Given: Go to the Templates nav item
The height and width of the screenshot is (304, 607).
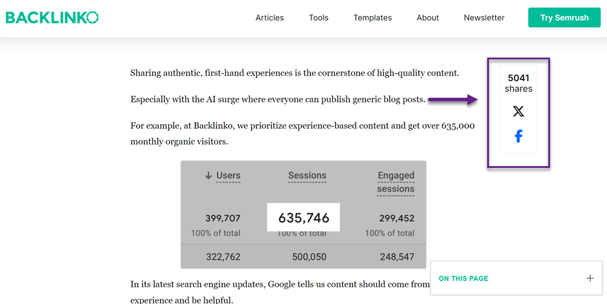Looking at the screenshot, I should 372,18.
